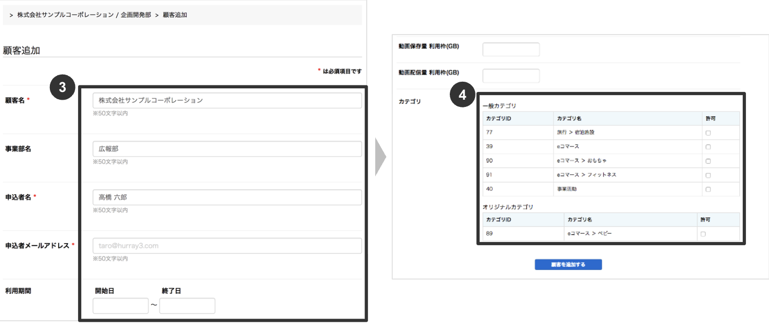Image resolution: width=769 pixels, height=333 pixels.
Task: Click the 開始日 date input field
Action: (120, 305)
